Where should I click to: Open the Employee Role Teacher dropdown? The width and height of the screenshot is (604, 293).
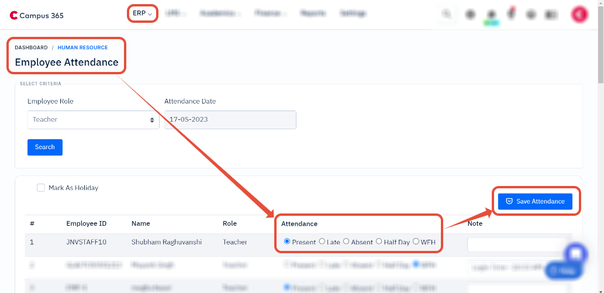pyautogui.click(x=93, y=119)
